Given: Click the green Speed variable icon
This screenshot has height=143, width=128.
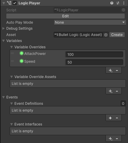Looking at the screenshot, I should pyautogui.click(x=22, y=61).
